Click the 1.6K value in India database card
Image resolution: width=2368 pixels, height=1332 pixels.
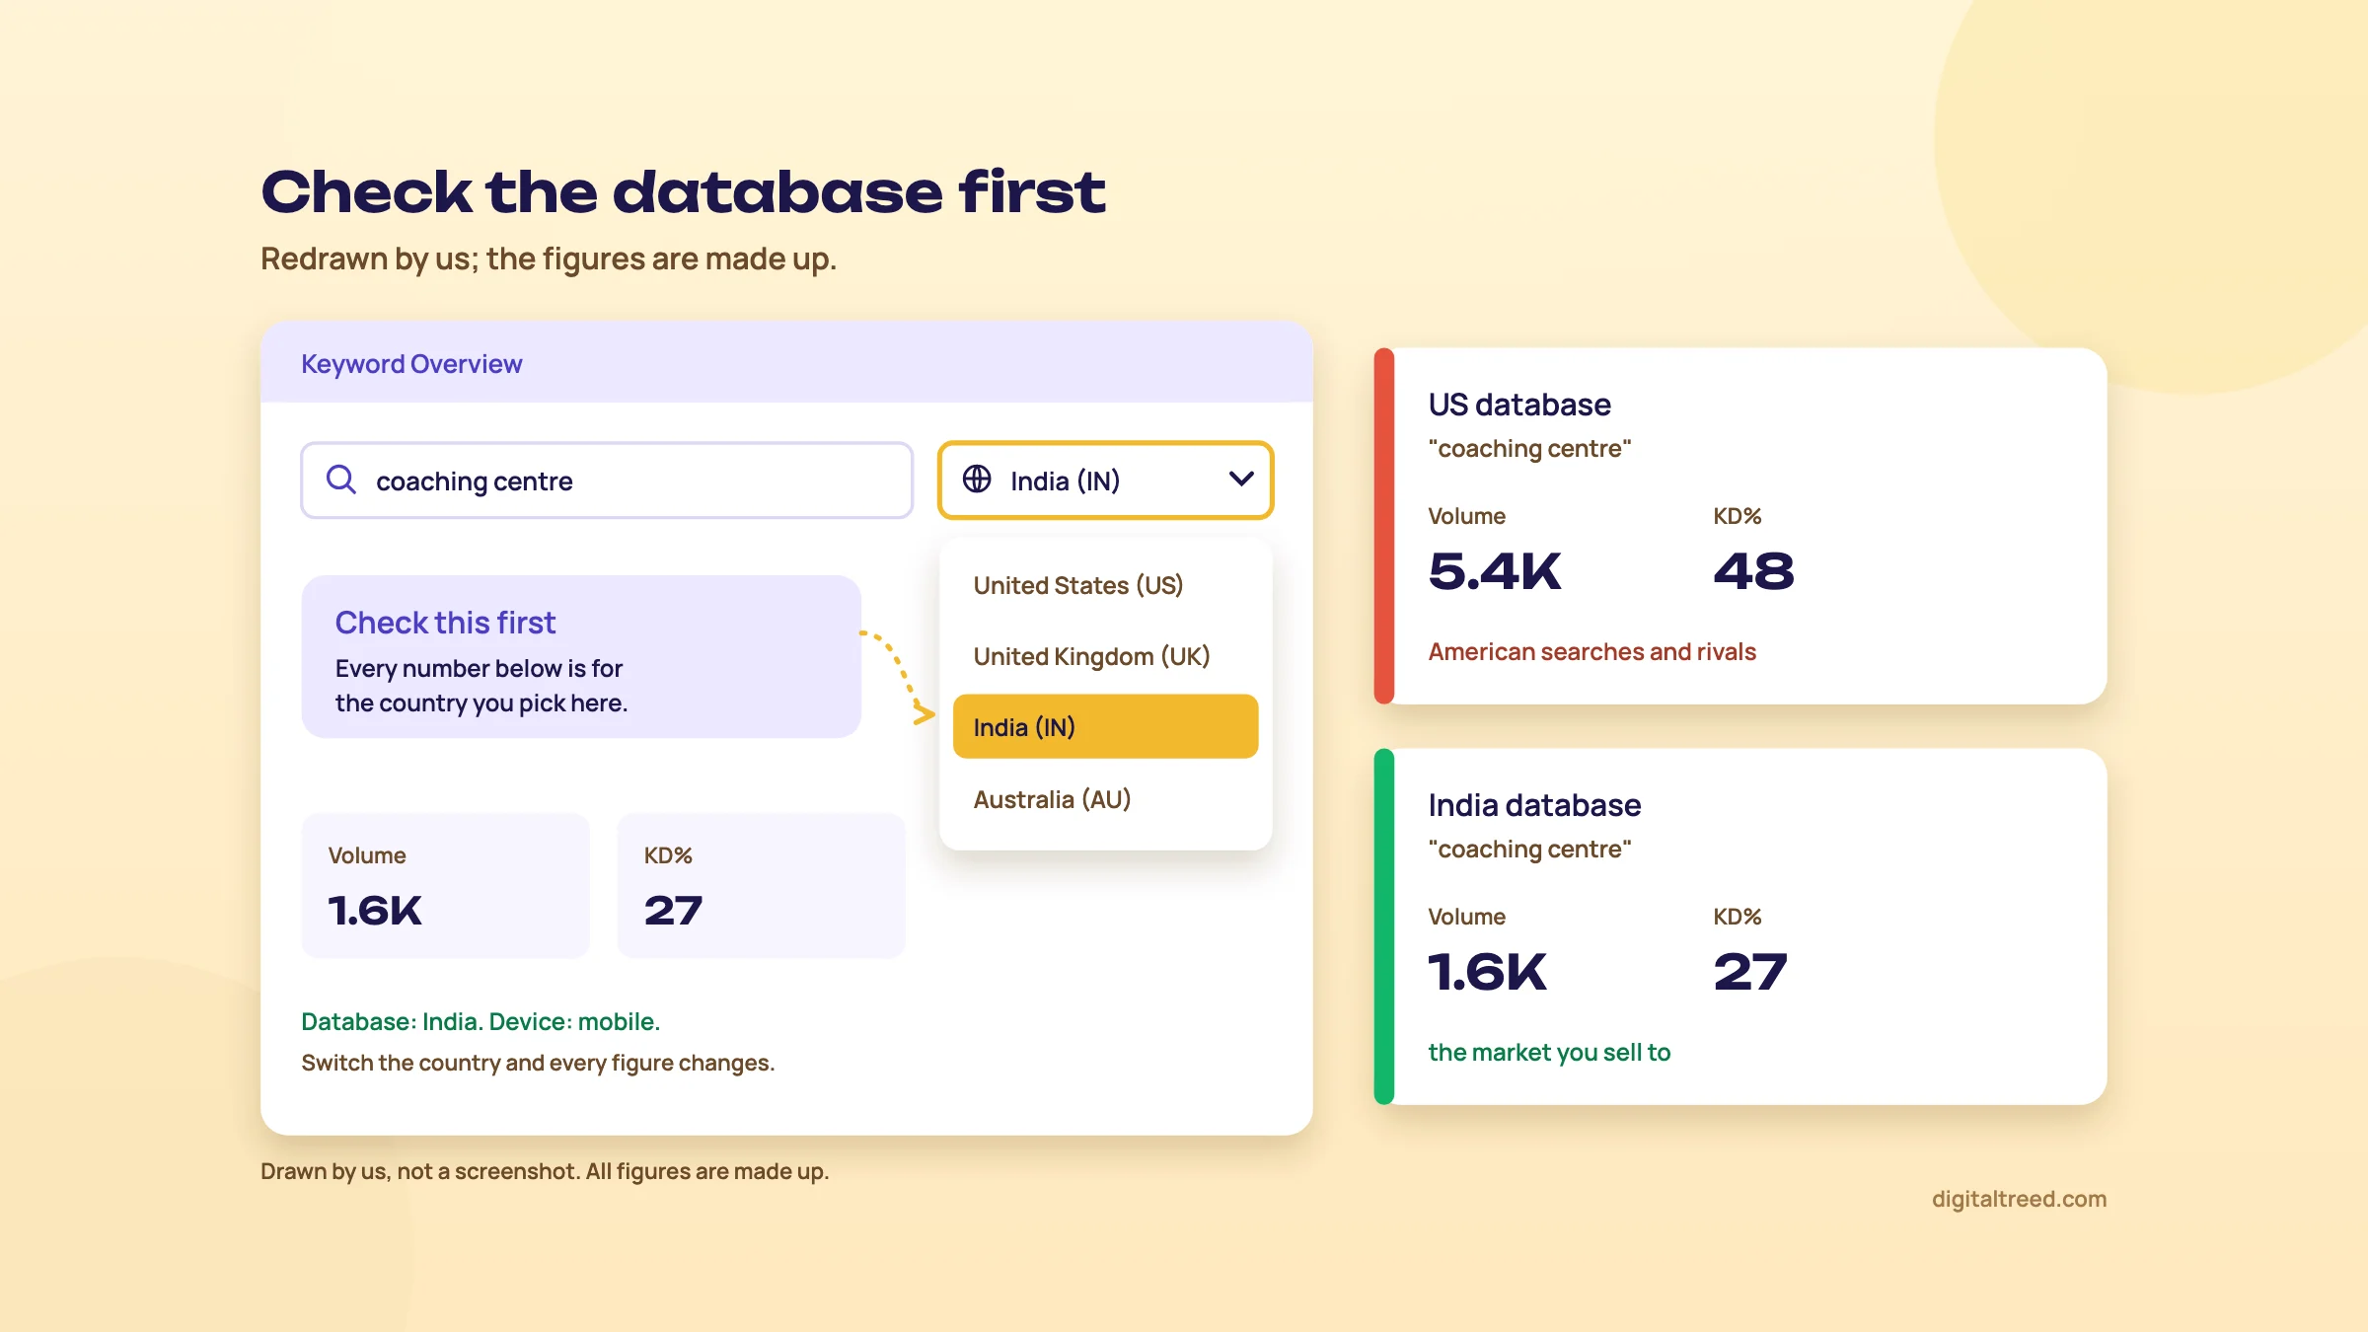[x=1488, y=972]
